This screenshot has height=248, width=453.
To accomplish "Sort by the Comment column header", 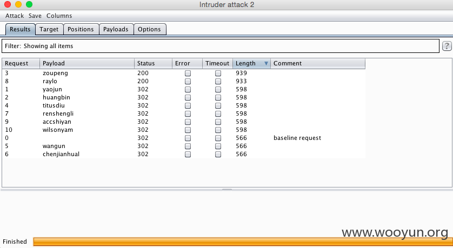I will click(x=318, y=63).
